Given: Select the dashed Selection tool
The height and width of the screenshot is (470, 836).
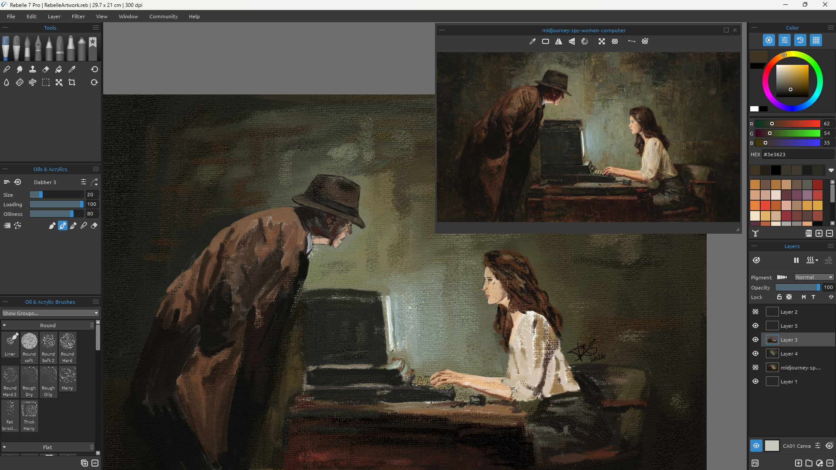Looking at the screenshot, I should (46, 82).
